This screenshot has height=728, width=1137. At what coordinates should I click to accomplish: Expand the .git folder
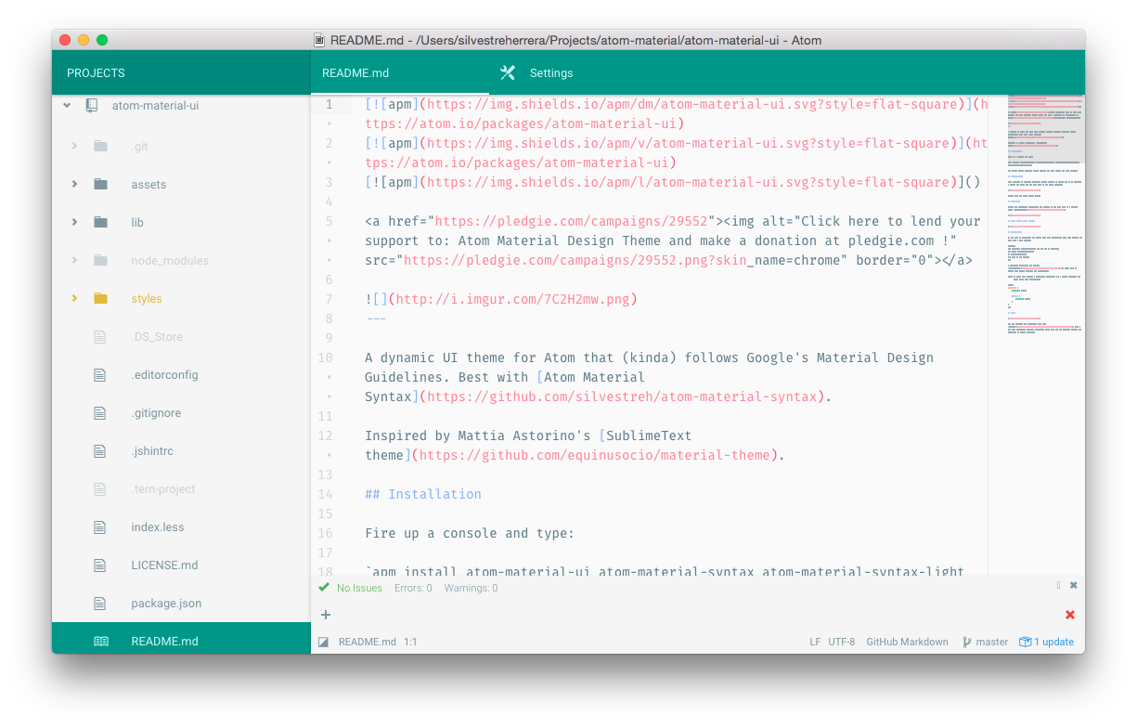pyautogui.click(x=74, y=147)
